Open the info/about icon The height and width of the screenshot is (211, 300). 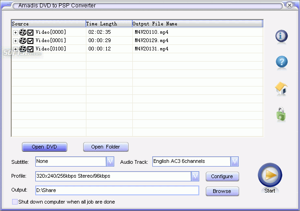[x=281, y=36]
